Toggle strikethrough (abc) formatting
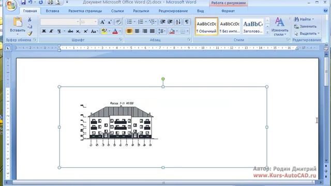 point(70,32)
